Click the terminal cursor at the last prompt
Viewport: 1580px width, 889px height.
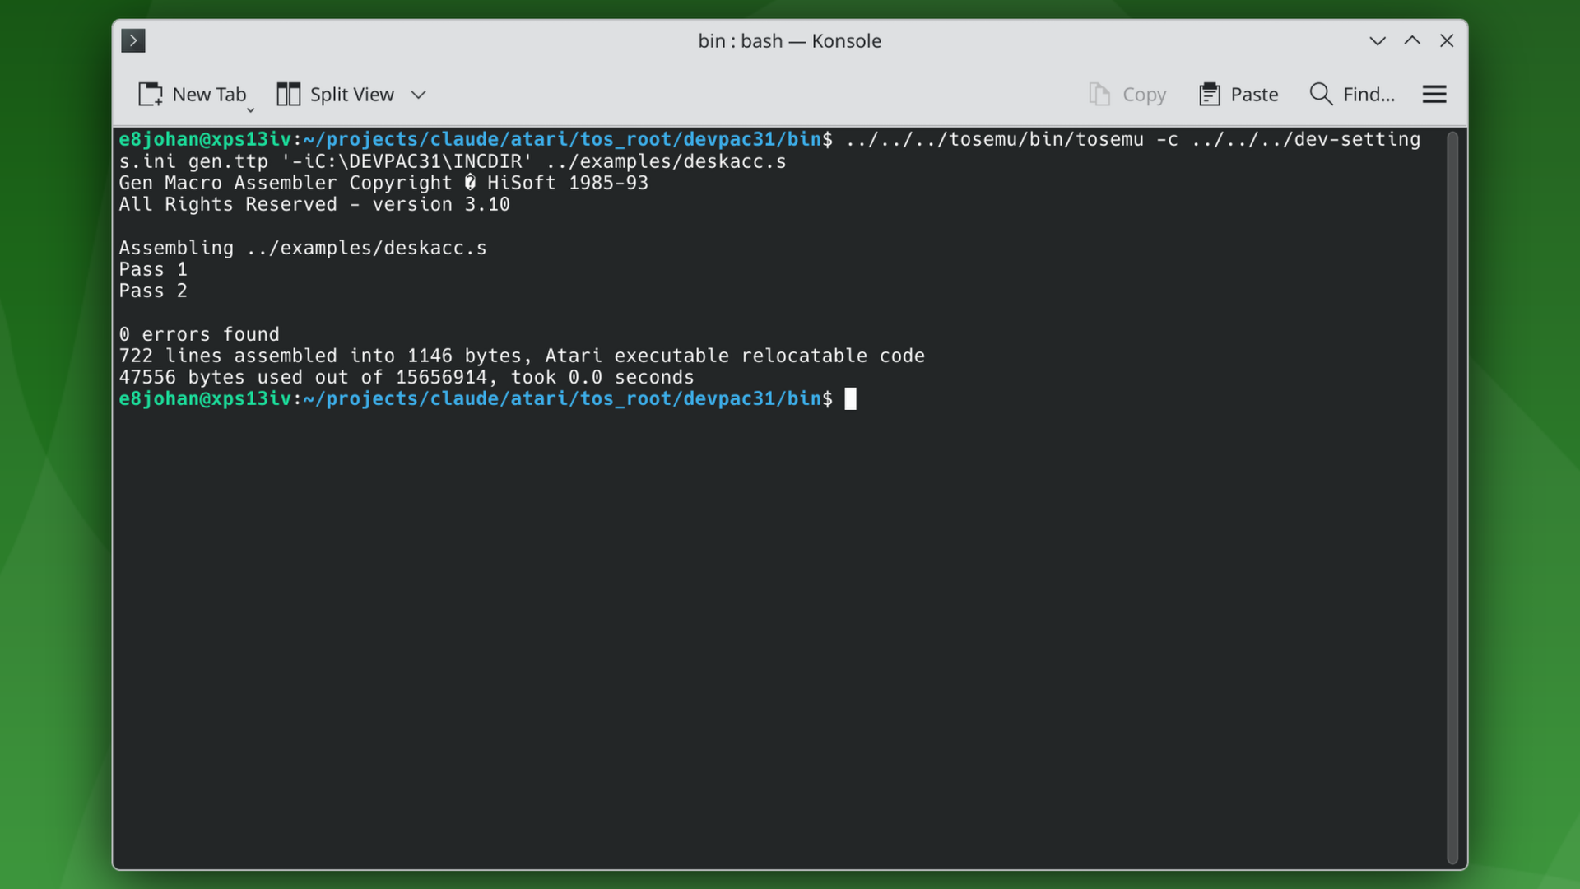coord(851,398)
